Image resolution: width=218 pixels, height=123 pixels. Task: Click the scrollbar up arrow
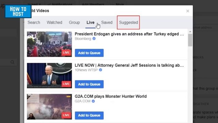point(190,32)
